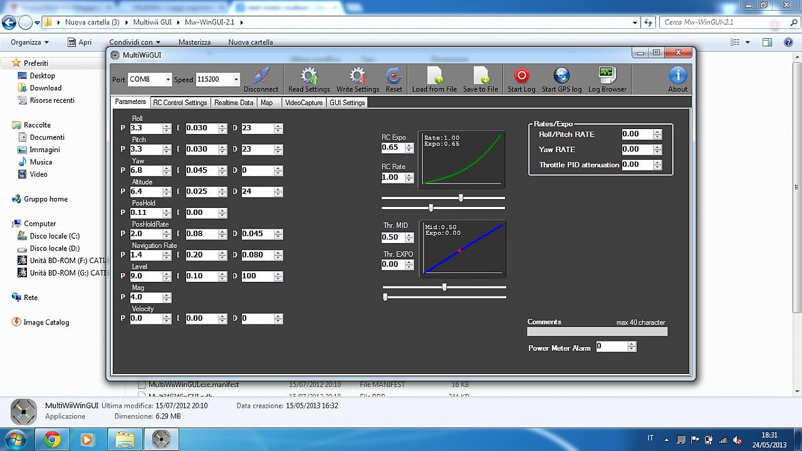802x451 pixels.
Task: Switch to the RC Control Settings tab
Action: point(180,103)
